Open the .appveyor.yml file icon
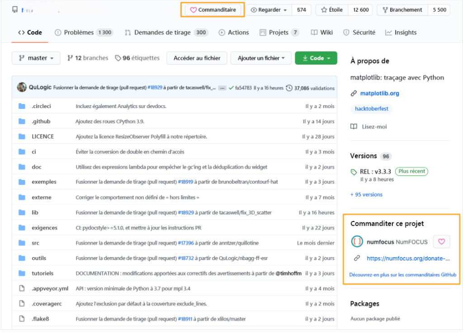 (22, 288)
